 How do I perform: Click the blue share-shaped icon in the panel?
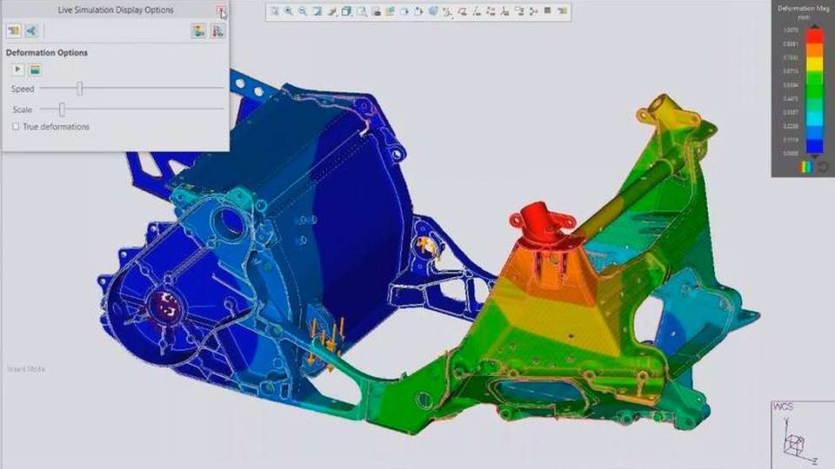coord(31,30)
